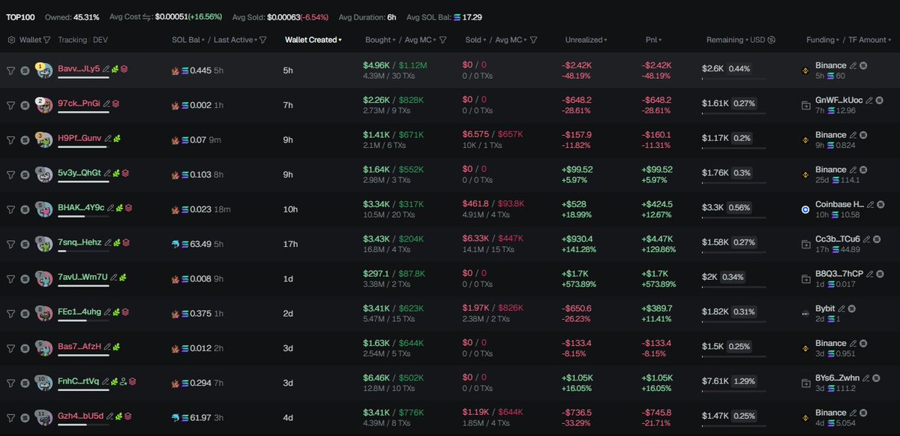Edit the GnWF...kUoc funding label pencil
Viewport: 900px width, 436px height.
(868, 100)
